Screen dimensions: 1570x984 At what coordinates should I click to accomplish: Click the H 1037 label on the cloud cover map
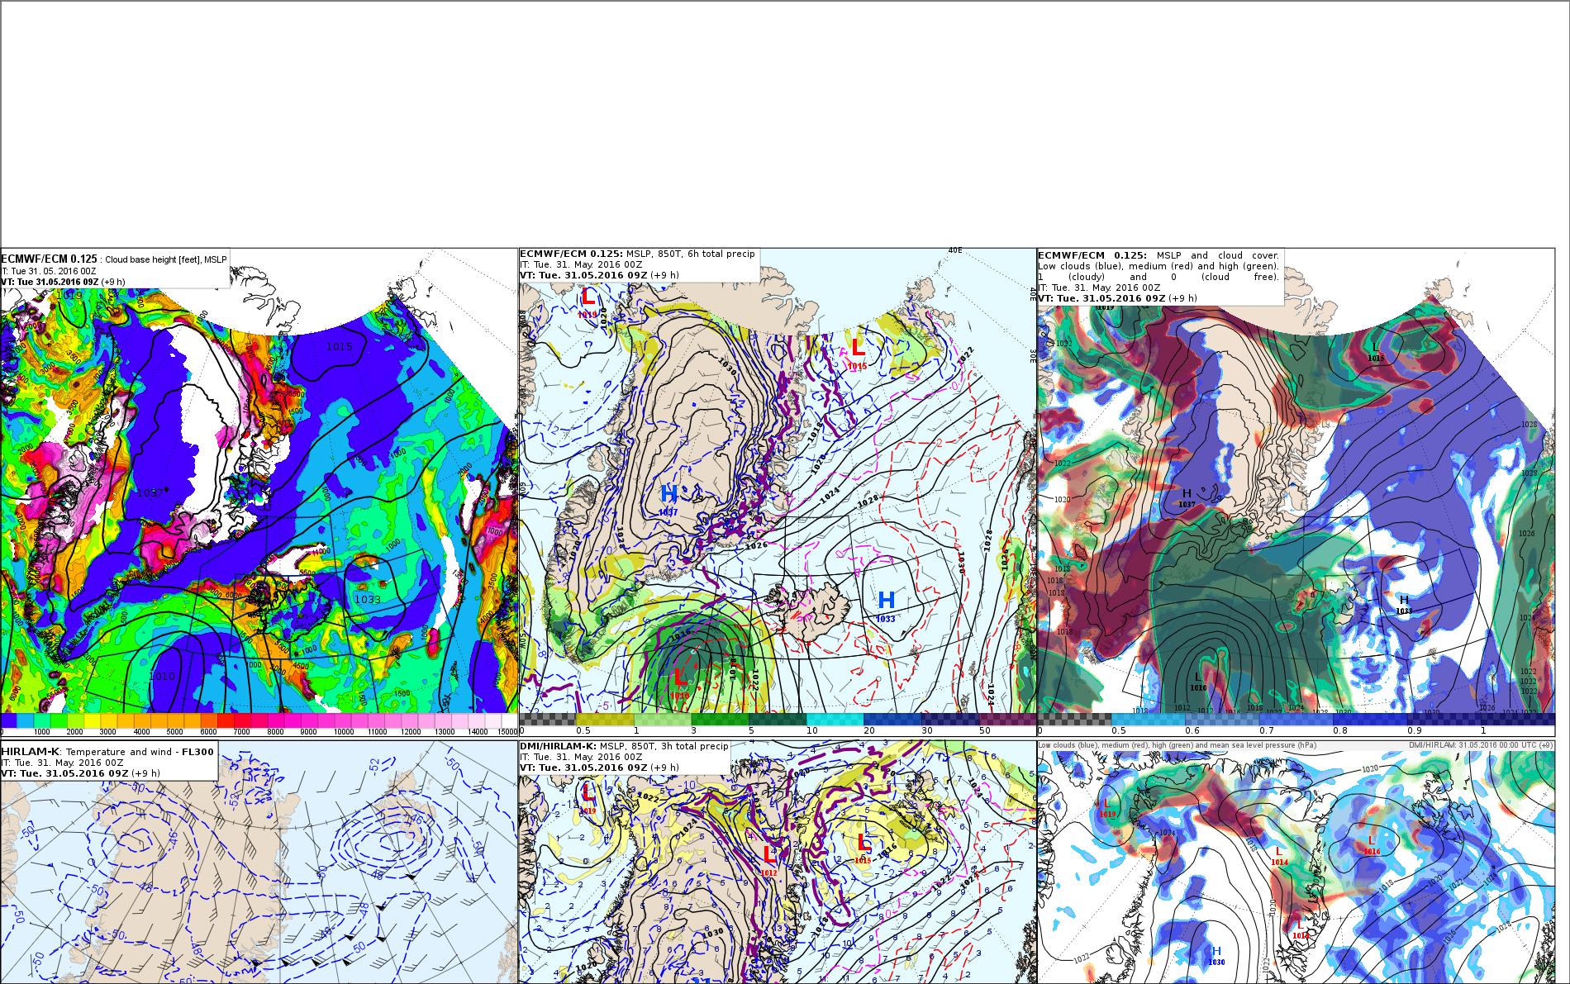[x=1187, y=497]
